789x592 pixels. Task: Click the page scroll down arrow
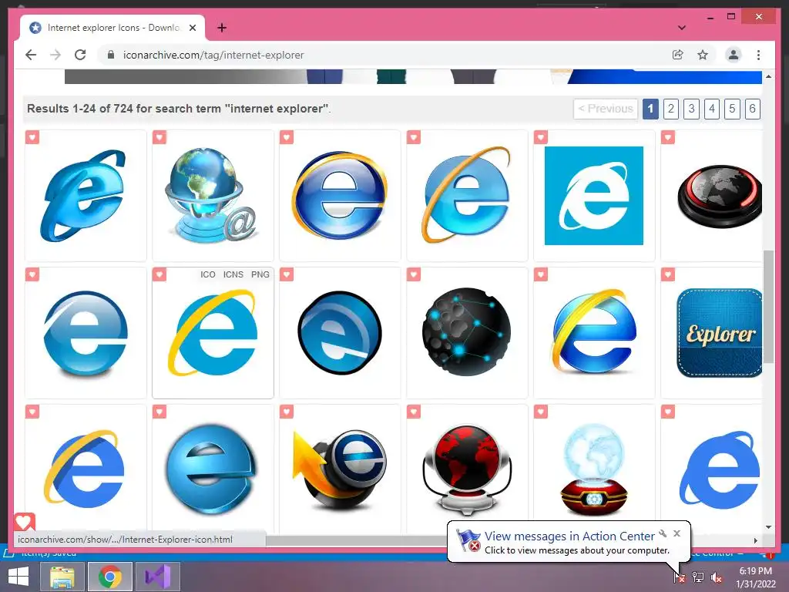pos(768,527)
